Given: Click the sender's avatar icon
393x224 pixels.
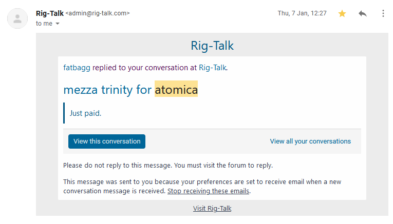Looking at the screenshot, I should click(17, 18).
